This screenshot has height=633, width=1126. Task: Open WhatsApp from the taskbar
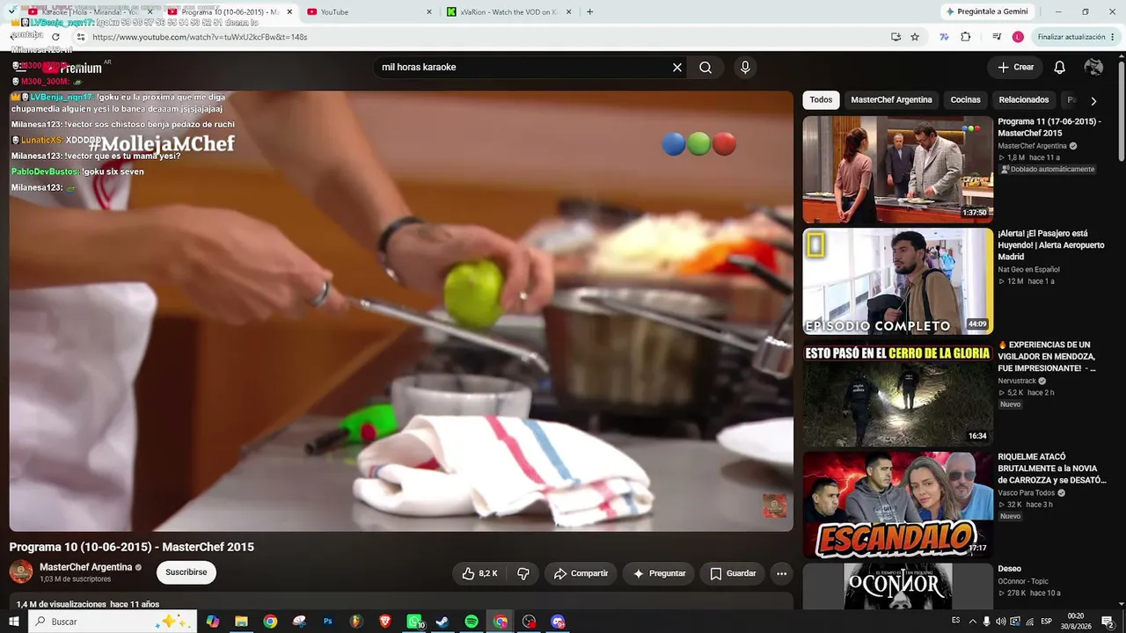414,622
